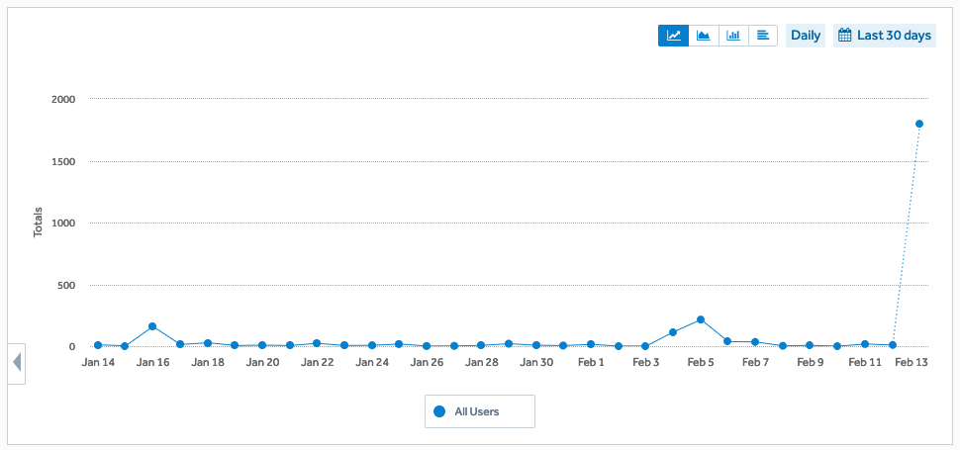960x450 pixels.
Task: Click the calendar icon beside Last 30 days
Action: (845, 36)
